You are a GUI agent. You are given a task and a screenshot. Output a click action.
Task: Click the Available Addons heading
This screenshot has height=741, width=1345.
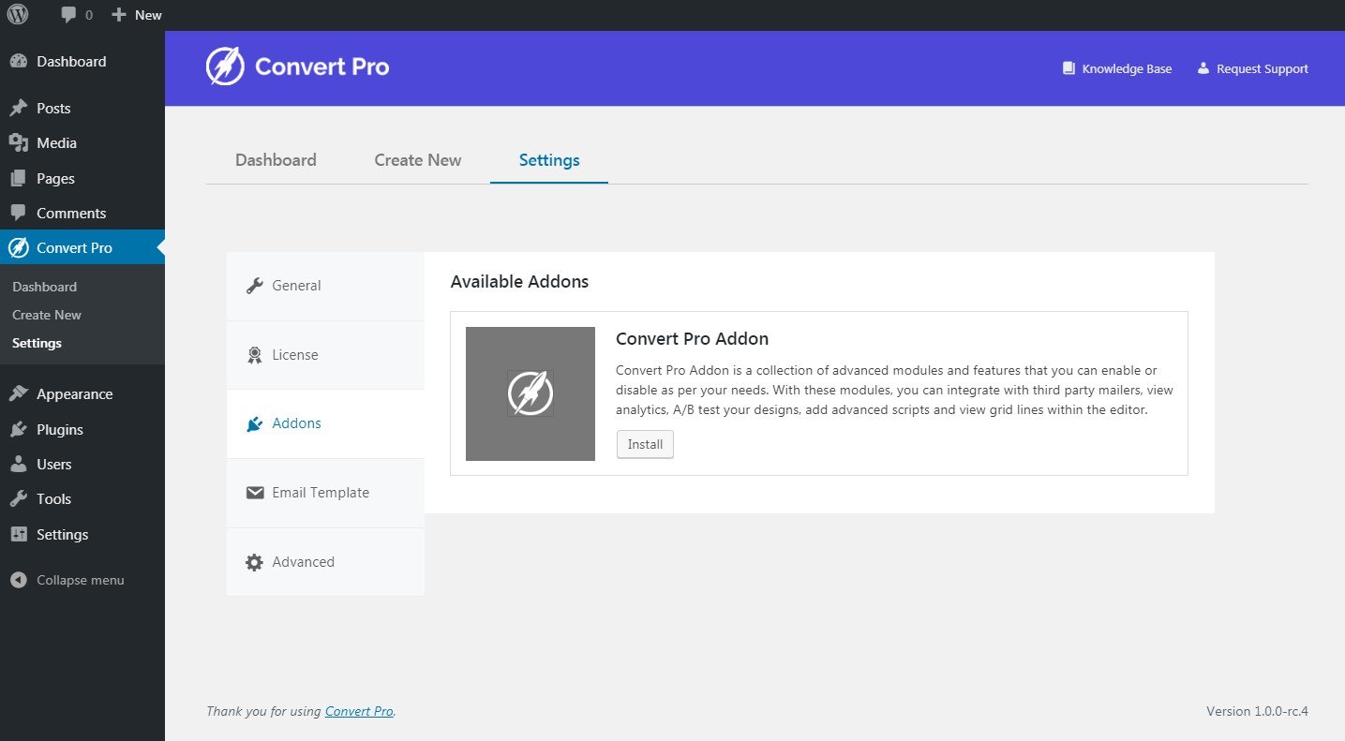pyautogui.click(x=519, y=281)
